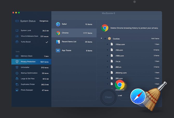Click the Recent Items List Finder icon
Screen dimensions: 174x118
click(x=58, y=42)
